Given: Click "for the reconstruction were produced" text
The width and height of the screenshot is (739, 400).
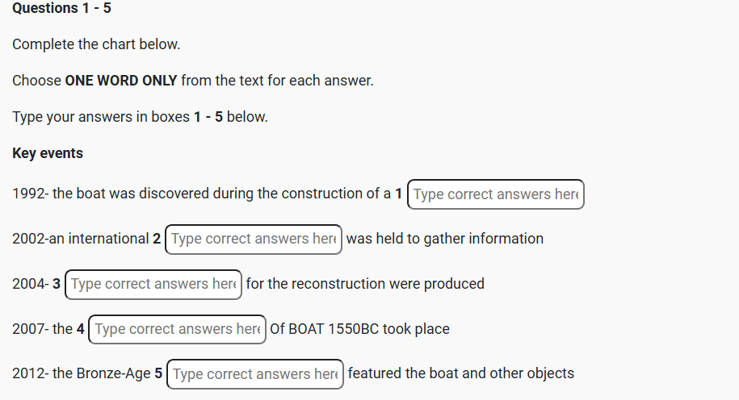Looking at the screenshot, I should 365,285.
